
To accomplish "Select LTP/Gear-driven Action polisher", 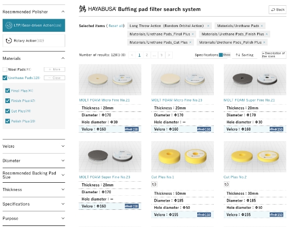I will click(x=34, y=25).
